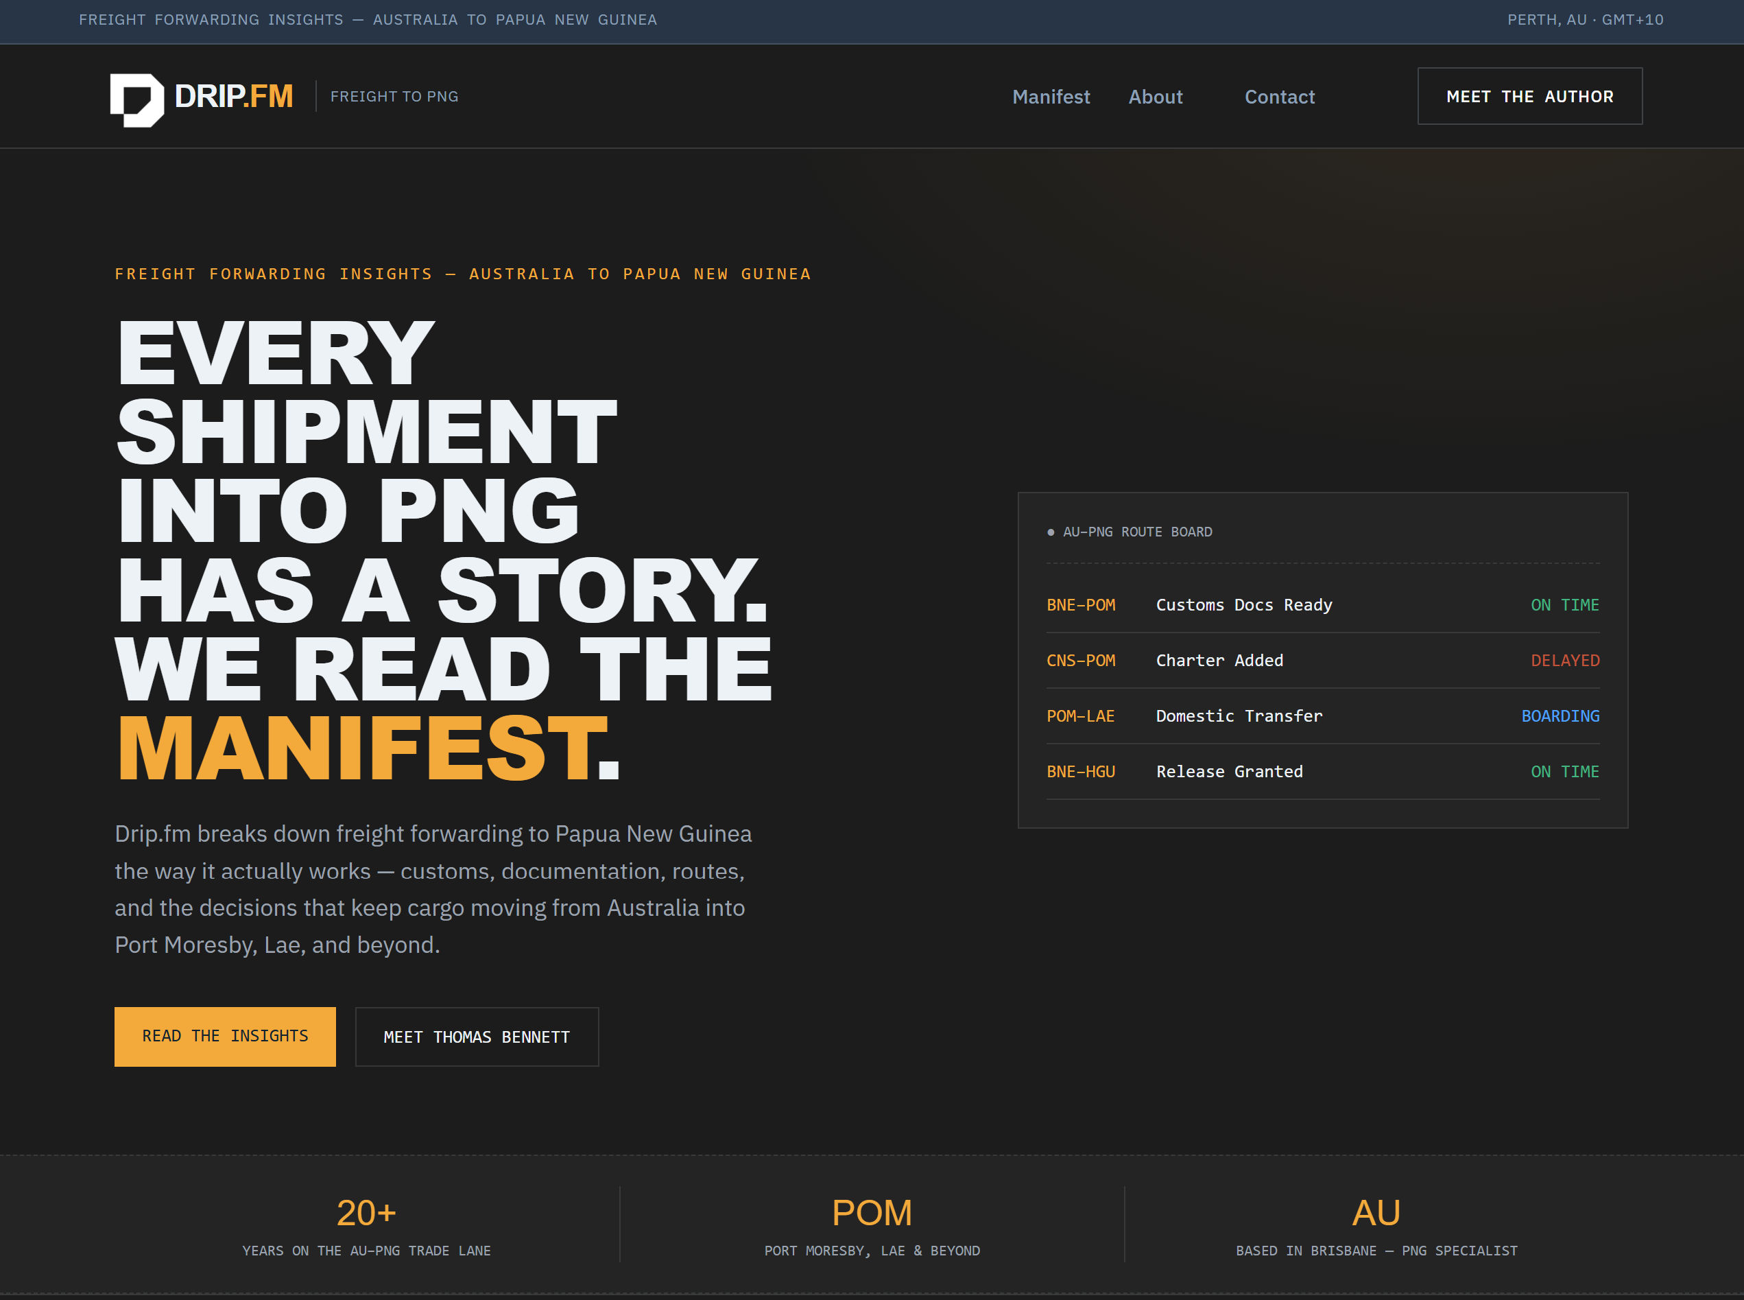Click 'Customs Docs Ready' in the route board
Screen dimensions: 1744x1300
tap(1245, 605)
